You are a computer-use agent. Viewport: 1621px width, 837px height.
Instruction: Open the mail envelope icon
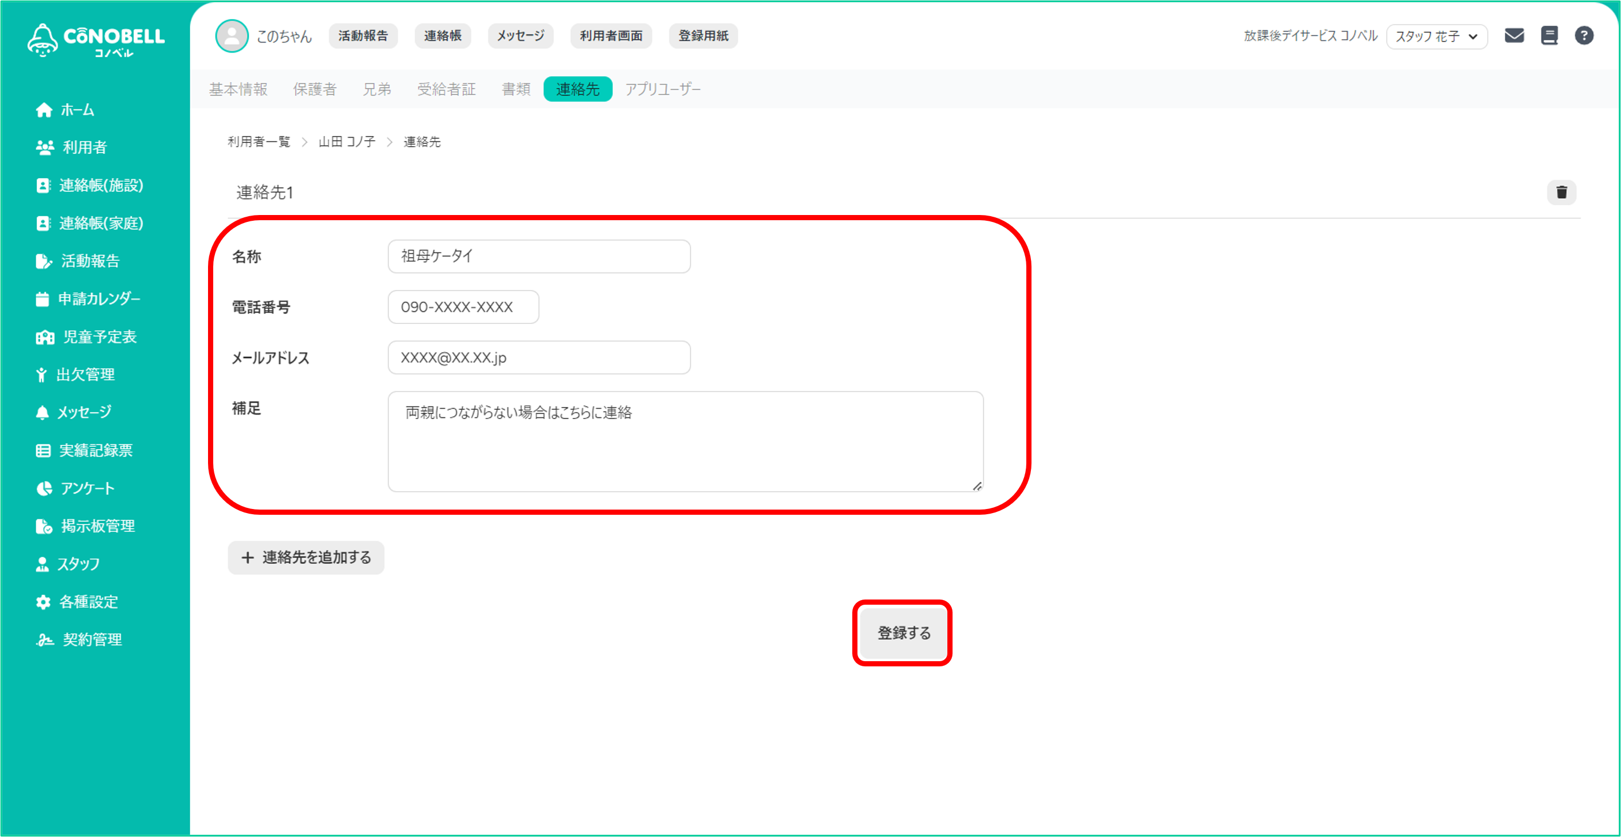click(x=1514, y=36)
